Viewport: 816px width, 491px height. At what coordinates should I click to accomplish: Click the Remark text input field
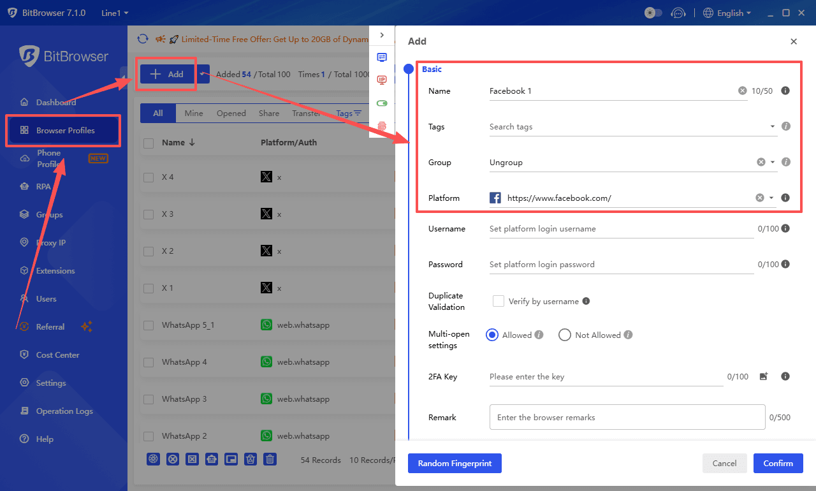627,418
